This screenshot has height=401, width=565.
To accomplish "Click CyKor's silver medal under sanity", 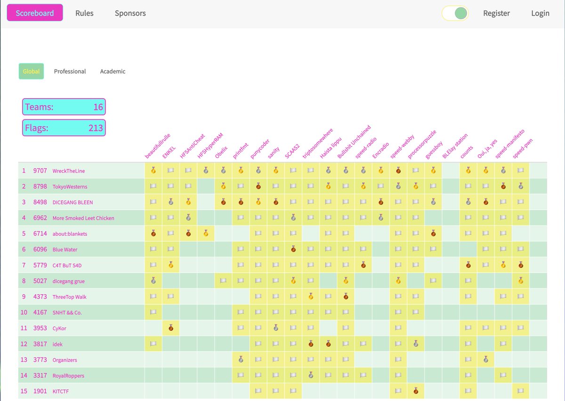I will pyautogui.click(x=276, y=328).
